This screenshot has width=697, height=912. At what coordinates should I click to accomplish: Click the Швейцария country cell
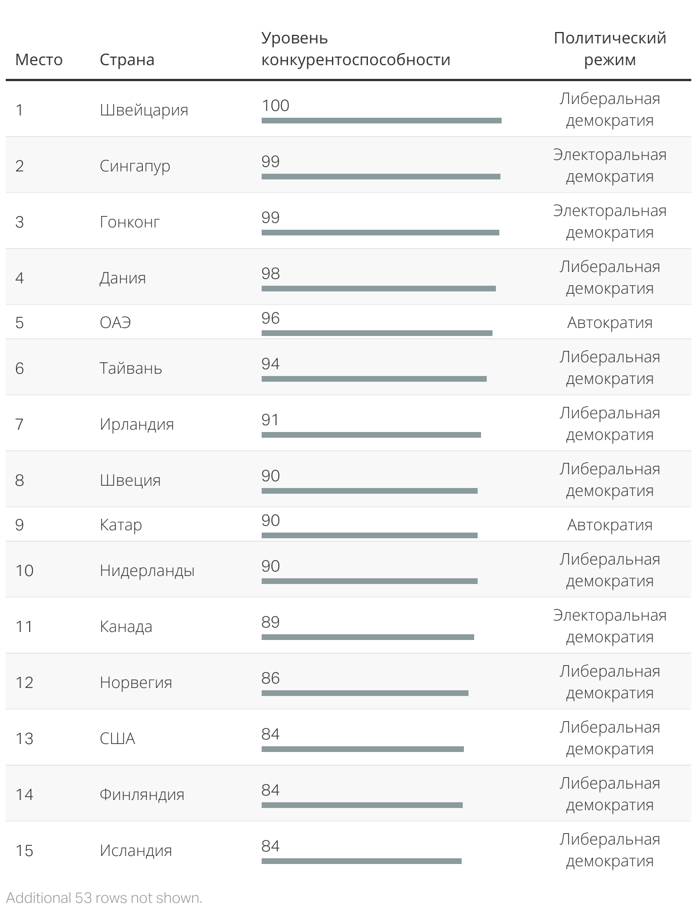coord(144,110)
